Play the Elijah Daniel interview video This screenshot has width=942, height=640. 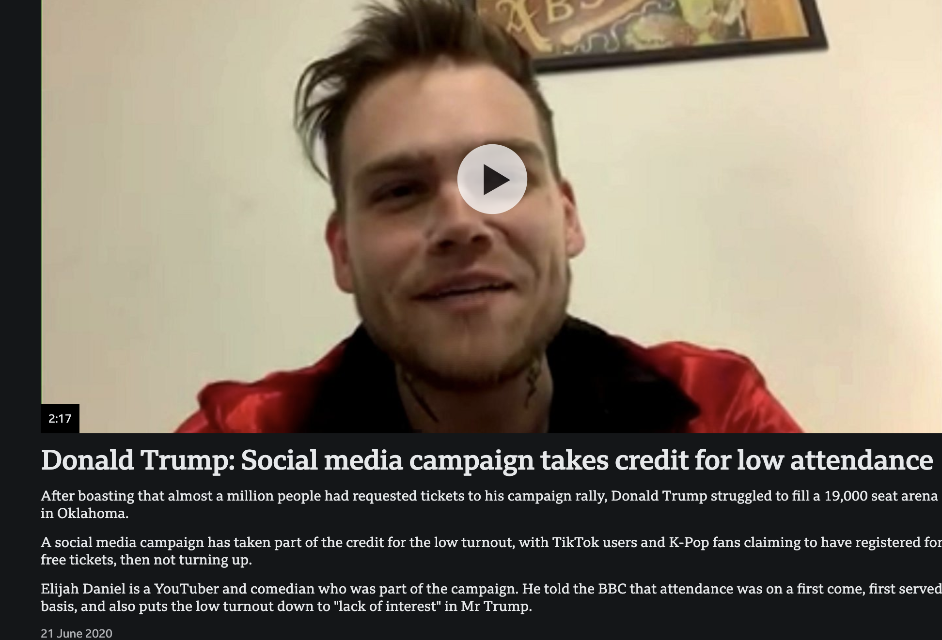coord(492,179)
